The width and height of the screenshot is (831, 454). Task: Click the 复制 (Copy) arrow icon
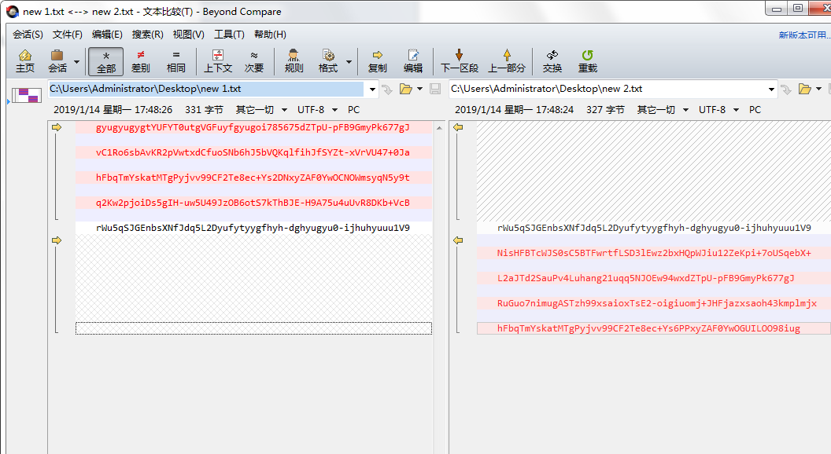click(378, 61)
